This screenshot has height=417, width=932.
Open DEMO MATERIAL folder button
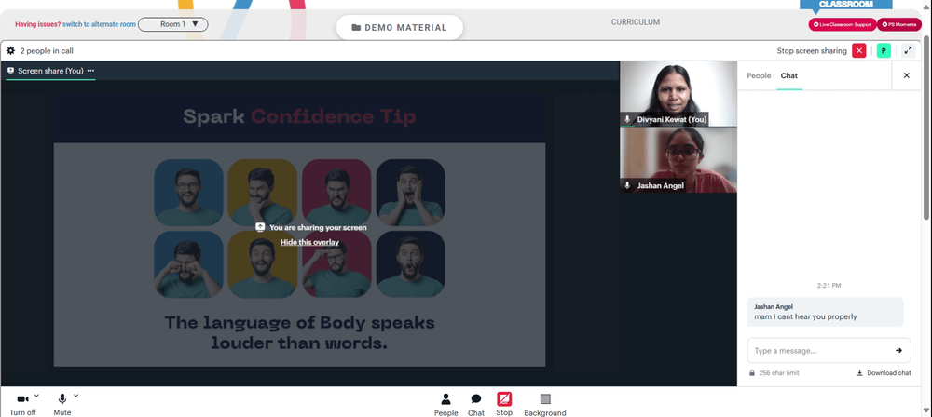coord(400,27)
